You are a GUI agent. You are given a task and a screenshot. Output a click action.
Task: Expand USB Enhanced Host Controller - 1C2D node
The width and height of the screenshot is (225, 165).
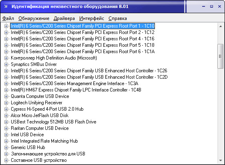6,77
